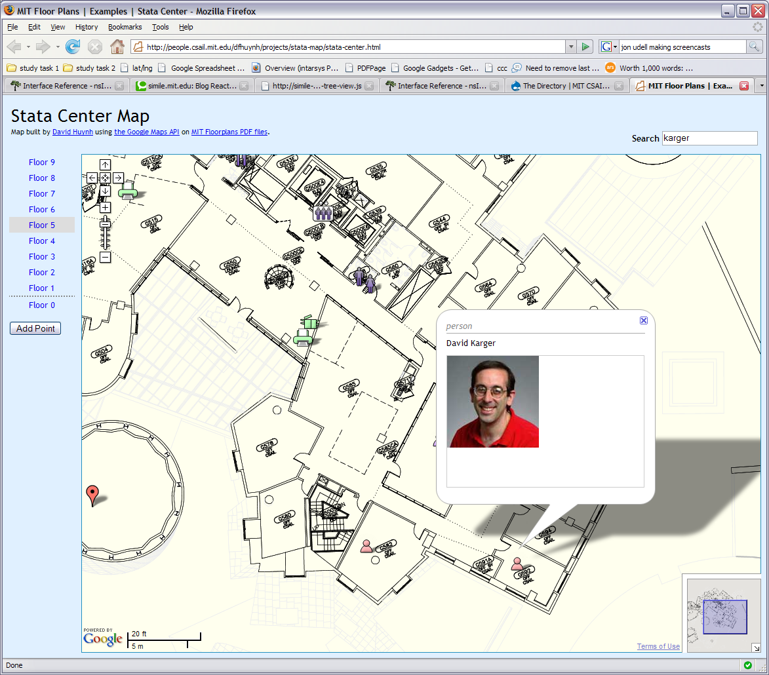Collapse the overview mini-map with corner arrow
Screen dimensions: 769x675
click(756, 647)
